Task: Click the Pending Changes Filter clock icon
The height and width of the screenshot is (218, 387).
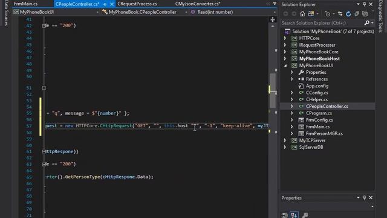Action: pos(328,14)
